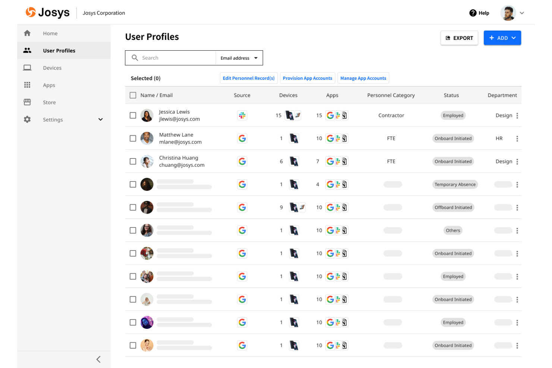This screenshot has height=368, width=552.
Task: Click Jessica Lewis's profile picture
Action: (147, 115)
